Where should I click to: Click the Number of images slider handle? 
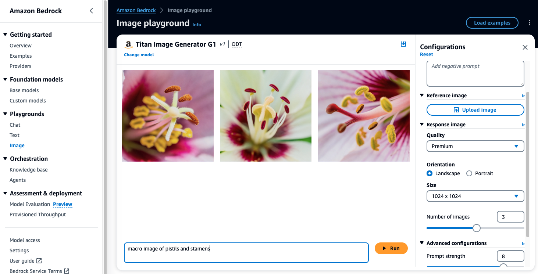coord(477,228)
